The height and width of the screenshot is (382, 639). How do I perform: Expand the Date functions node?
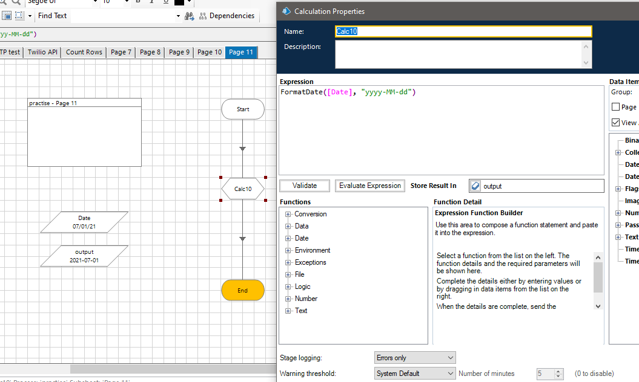288,238
